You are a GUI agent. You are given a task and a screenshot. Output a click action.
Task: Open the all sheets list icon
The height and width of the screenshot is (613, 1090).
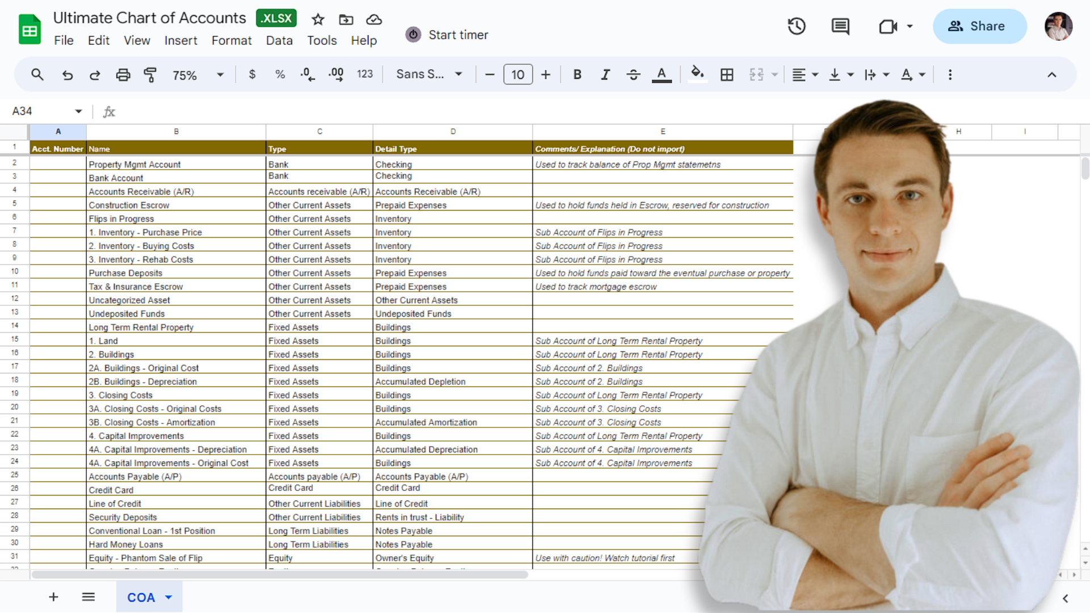coord(88,597)
